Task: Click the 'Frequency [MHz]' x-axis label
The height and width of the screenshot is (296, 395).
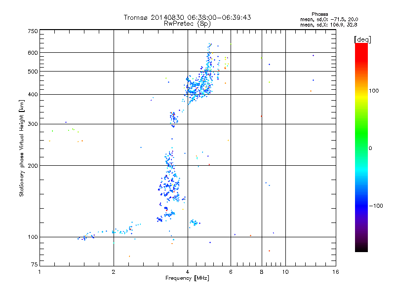Action: (187, 278)
